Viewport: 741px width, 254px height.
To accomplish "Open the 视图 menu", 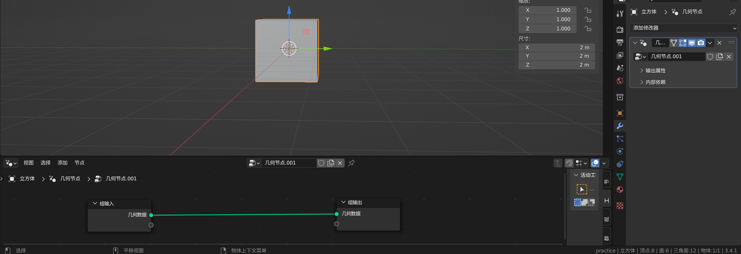I will pos(29,163).
